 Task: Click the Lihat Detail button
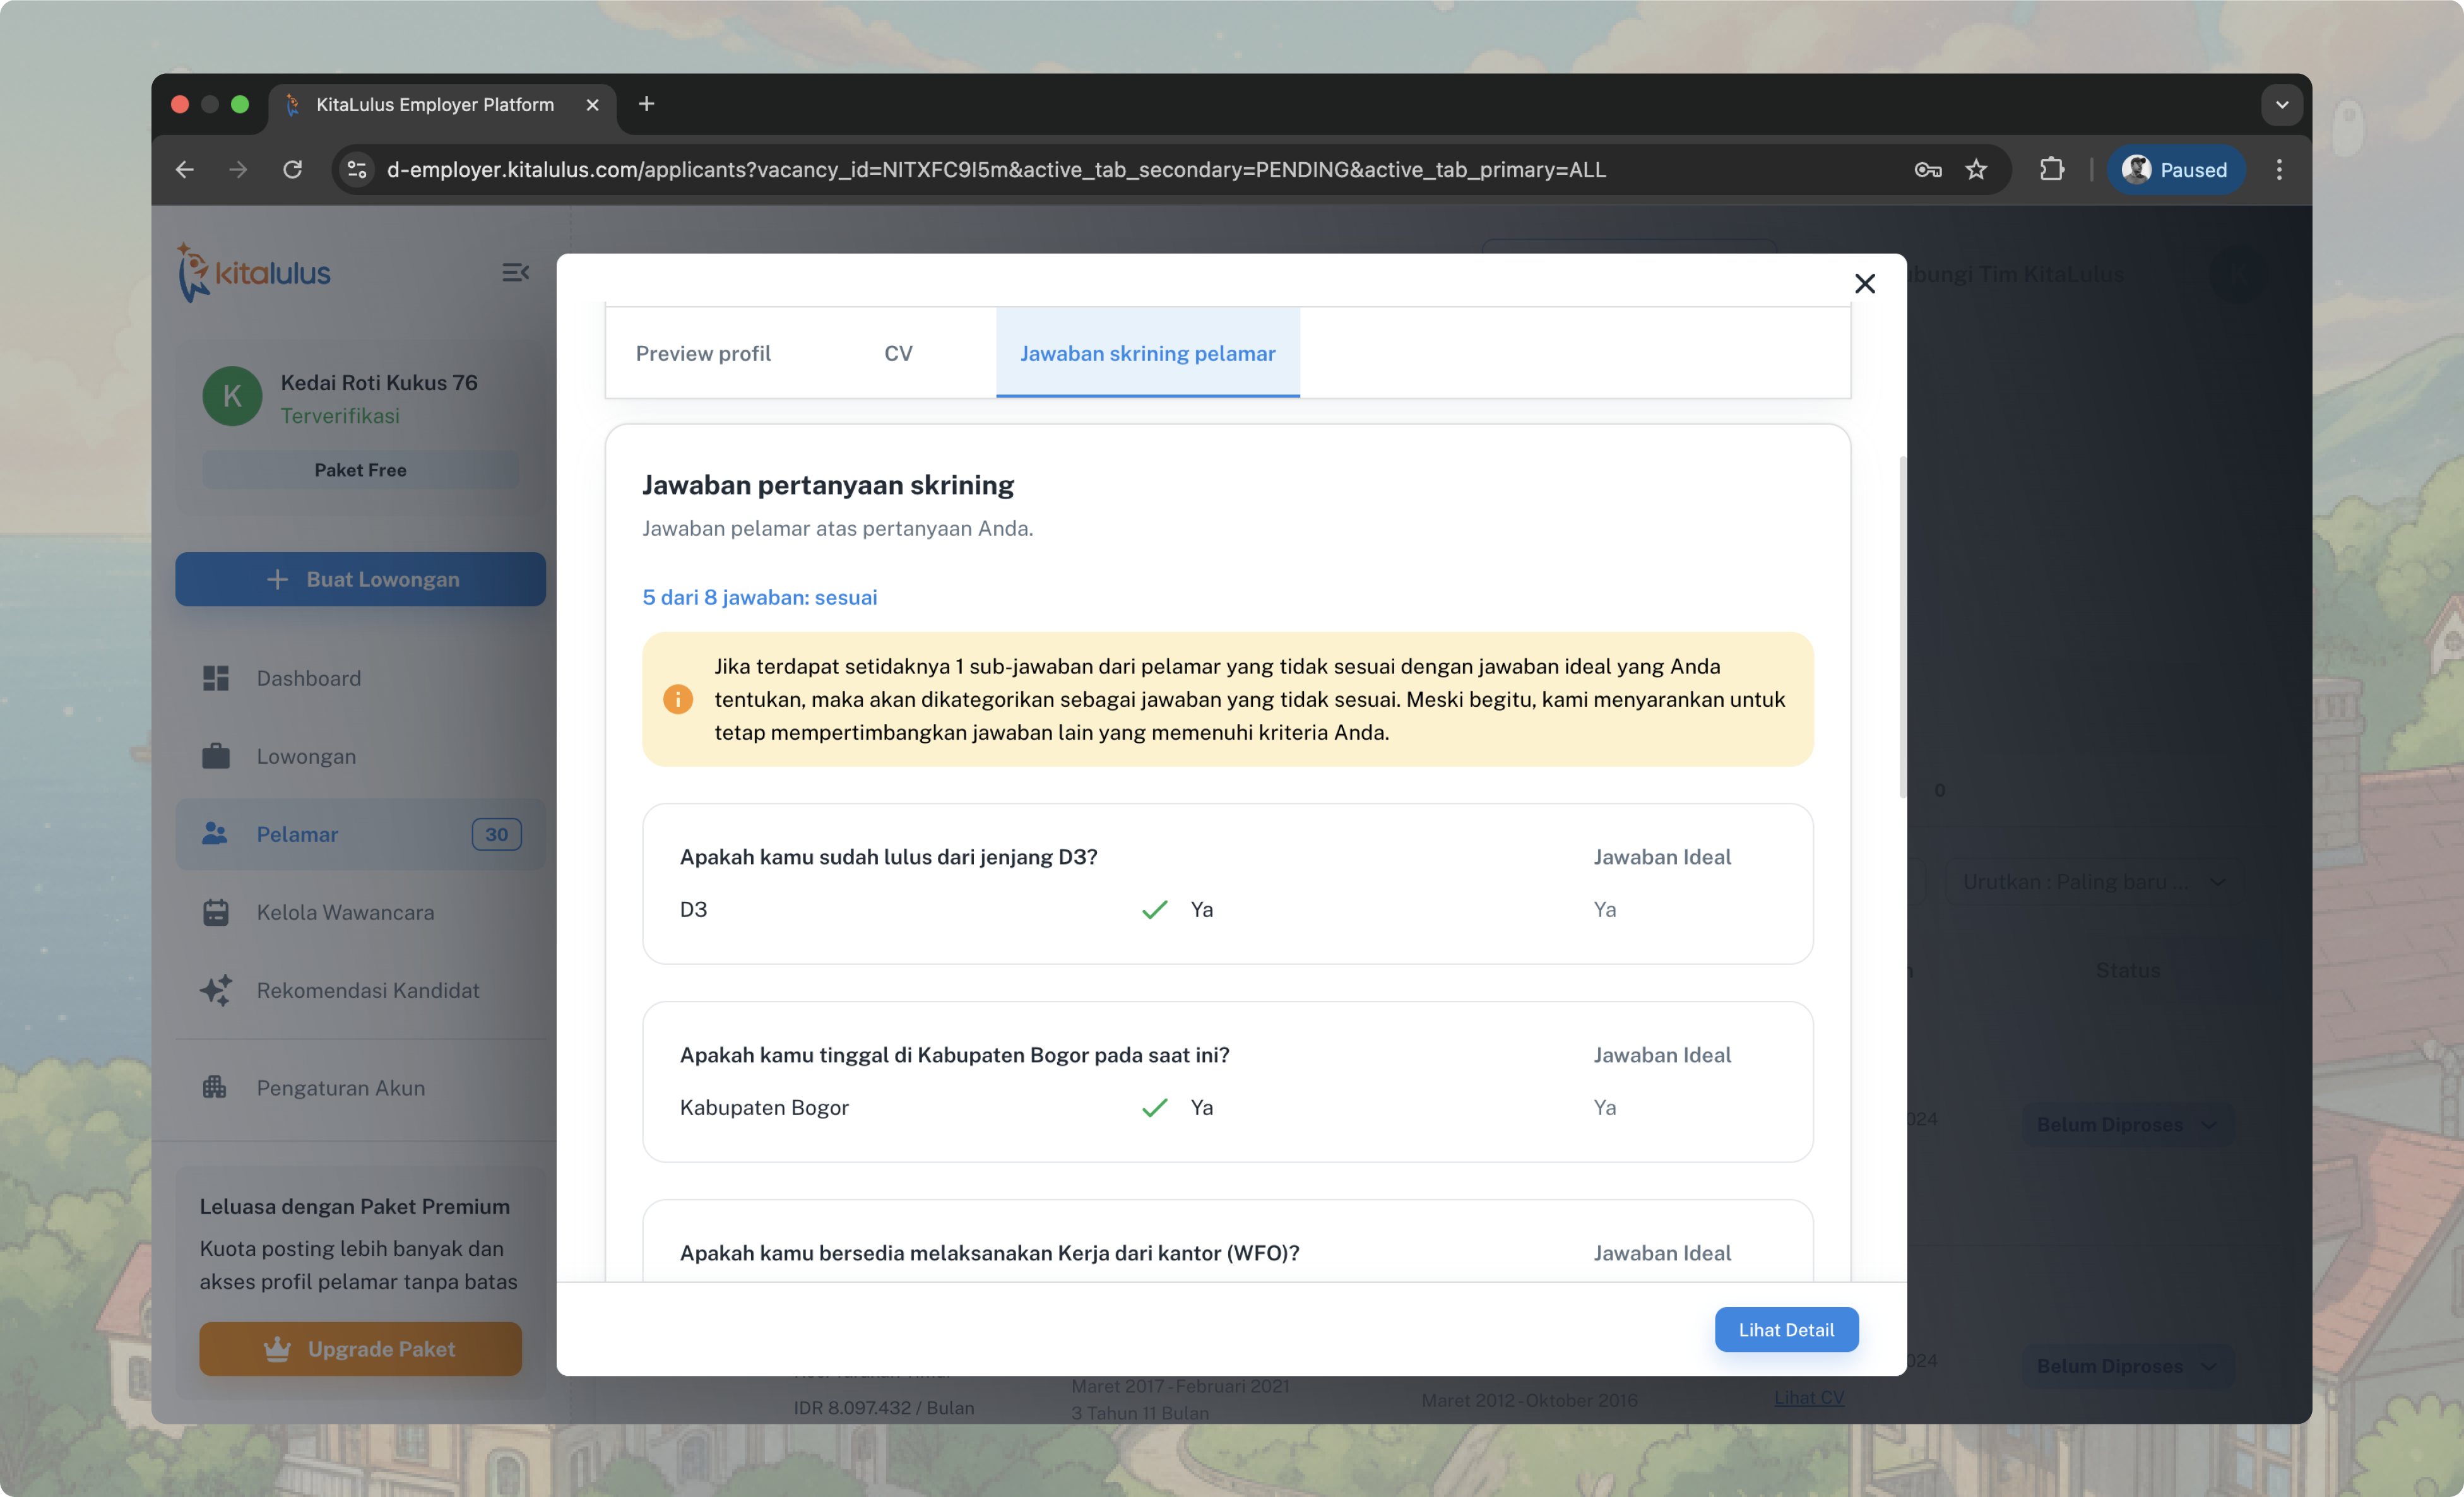tap(1785, 1329)
